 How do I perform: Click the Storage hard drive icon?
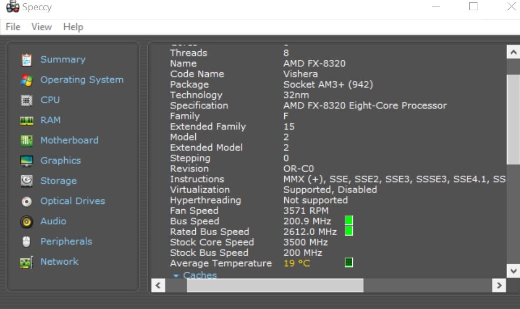(26, 181)
